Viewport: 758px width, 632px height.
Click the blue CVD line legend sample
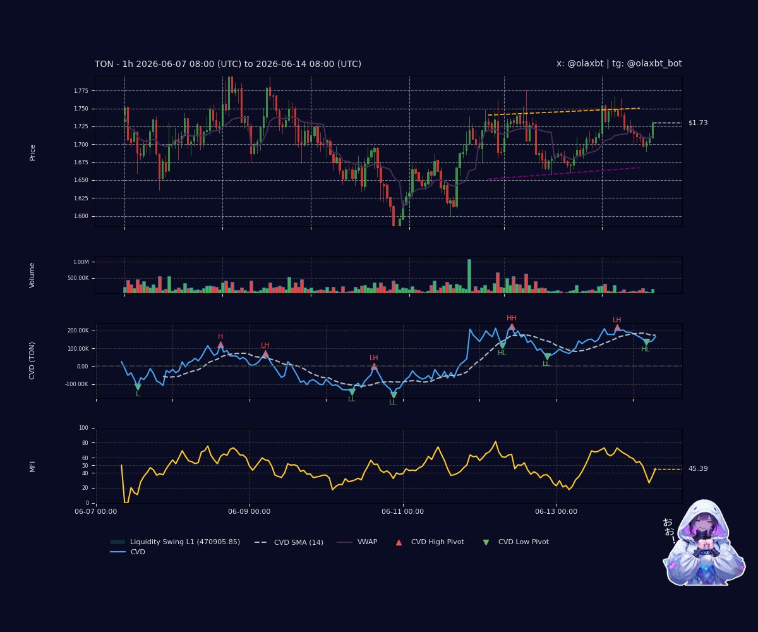pyautogui.click(x=118, y=552)
